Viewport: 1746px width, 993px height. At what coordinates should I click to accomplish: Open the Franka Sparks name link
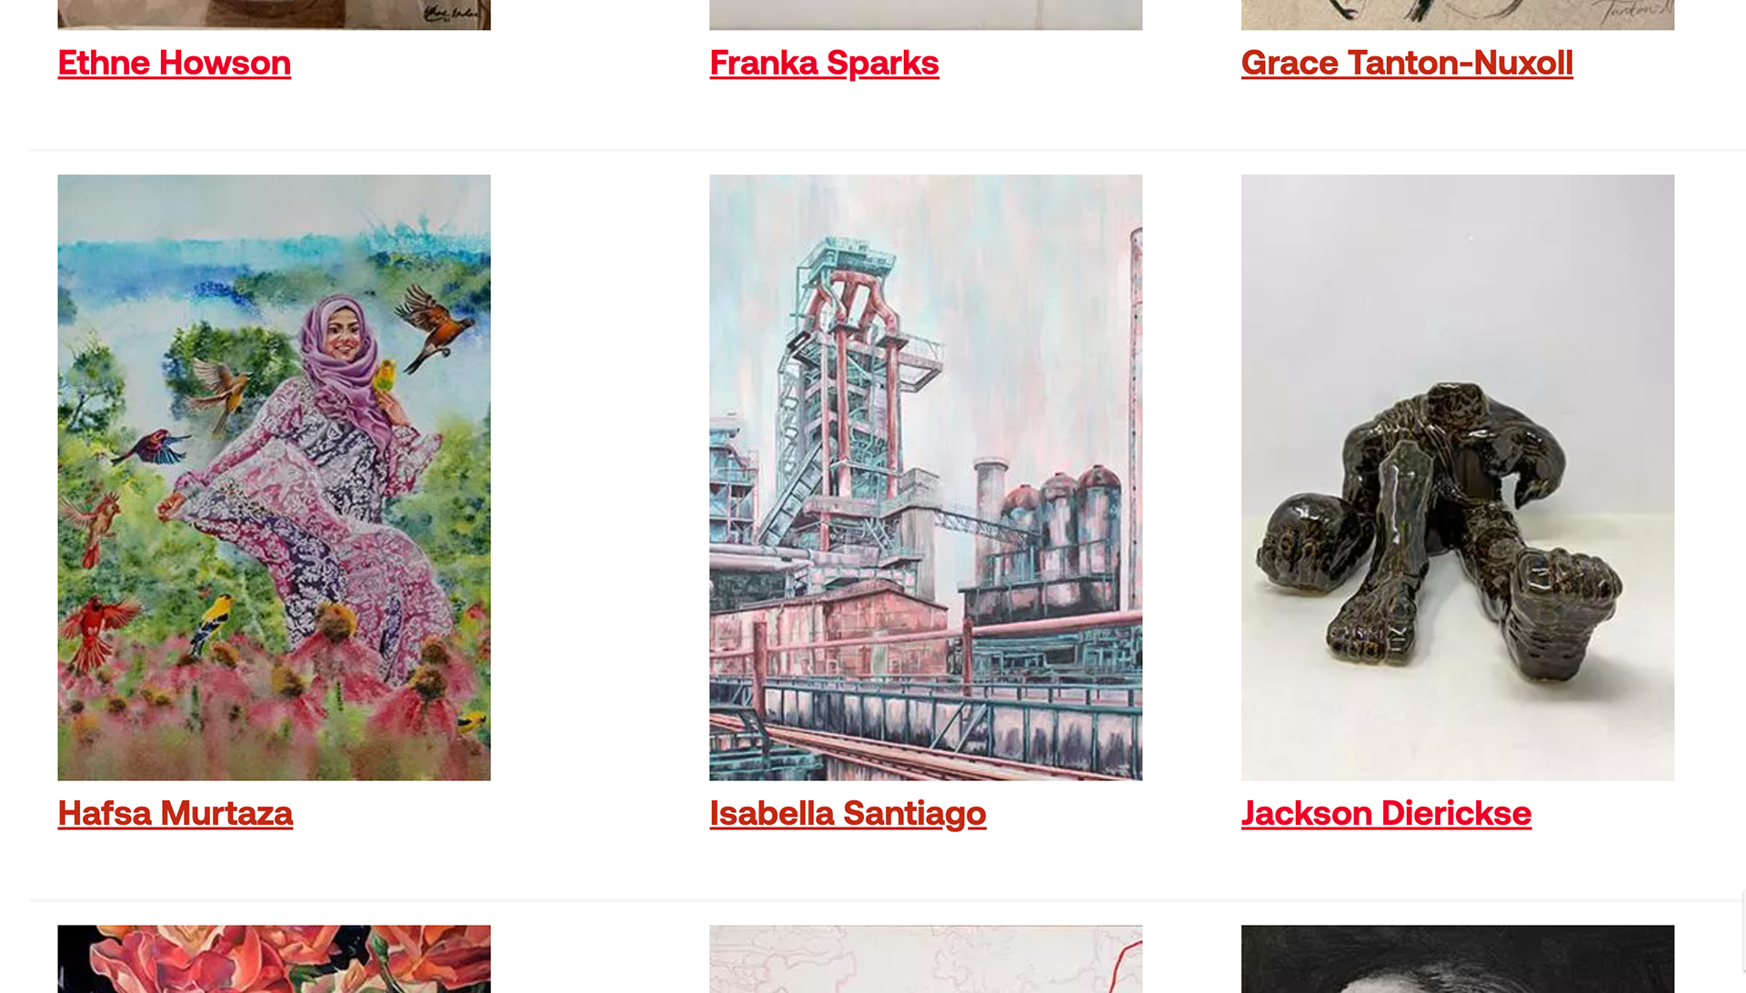824,63
